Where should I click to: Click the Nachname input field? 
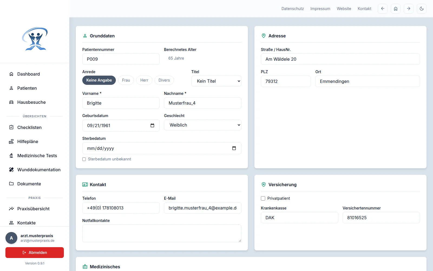click(203, 103)
